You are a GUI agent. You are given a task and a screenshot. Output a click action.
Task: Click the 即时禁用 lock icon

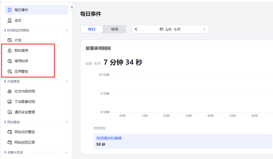[10, 51]
